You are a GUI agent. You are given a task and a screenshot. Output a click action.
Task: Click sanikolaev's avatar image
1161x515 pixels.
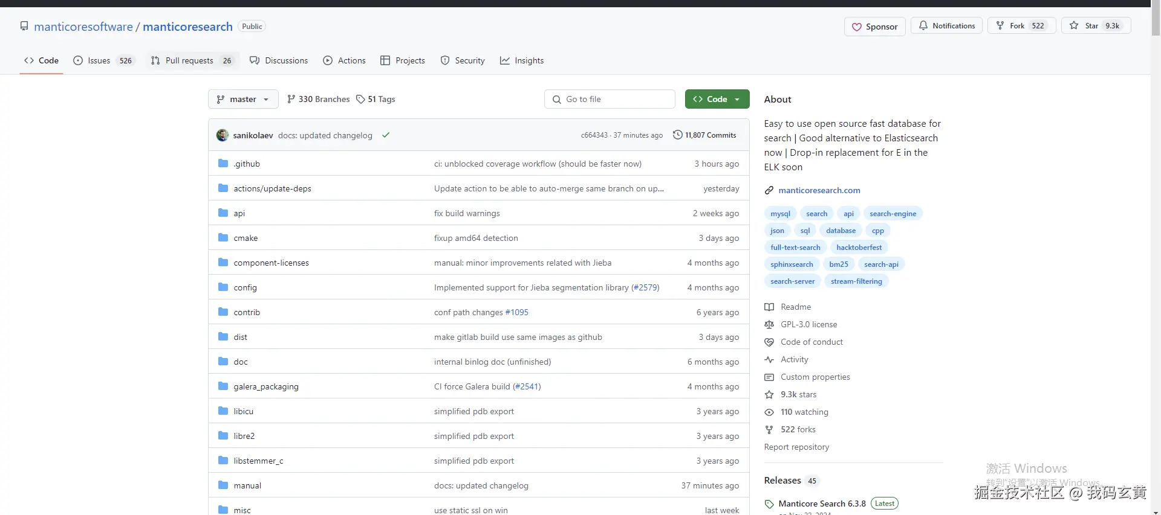pyautogui.click(x=223, y=135)
